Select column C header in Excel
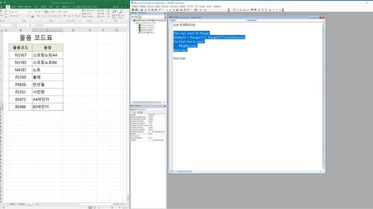 48,30
